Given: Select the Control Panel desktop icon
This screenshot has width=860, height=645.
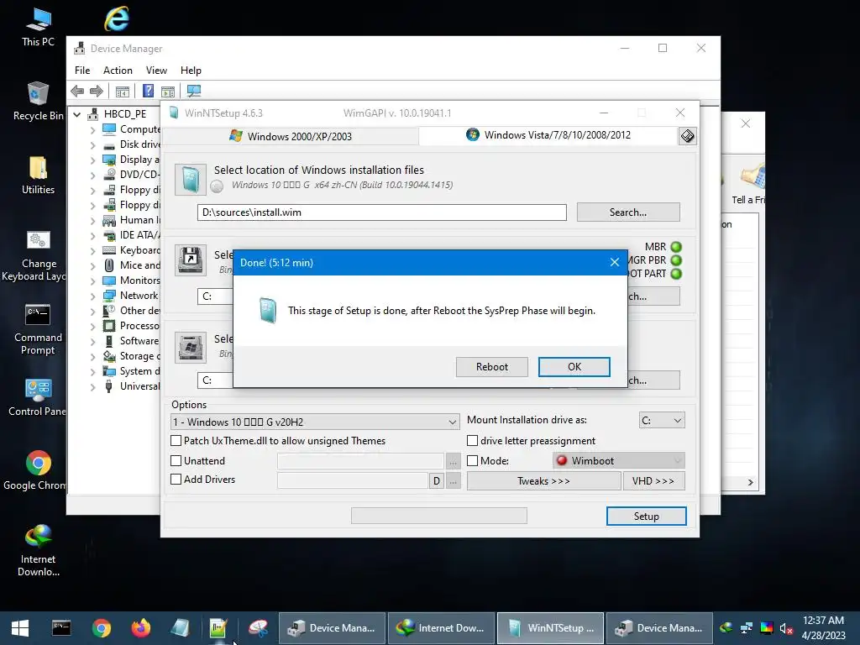Looking at the screenshot, I should (37, 397).
